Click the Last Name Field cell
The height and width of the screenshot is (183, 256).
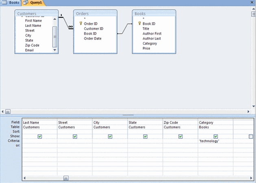[40, 122]
